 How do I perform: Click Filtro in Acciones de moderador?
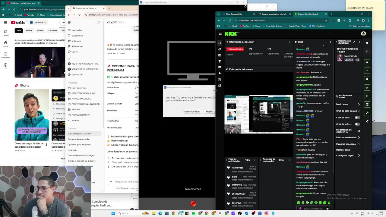(282, 160)
